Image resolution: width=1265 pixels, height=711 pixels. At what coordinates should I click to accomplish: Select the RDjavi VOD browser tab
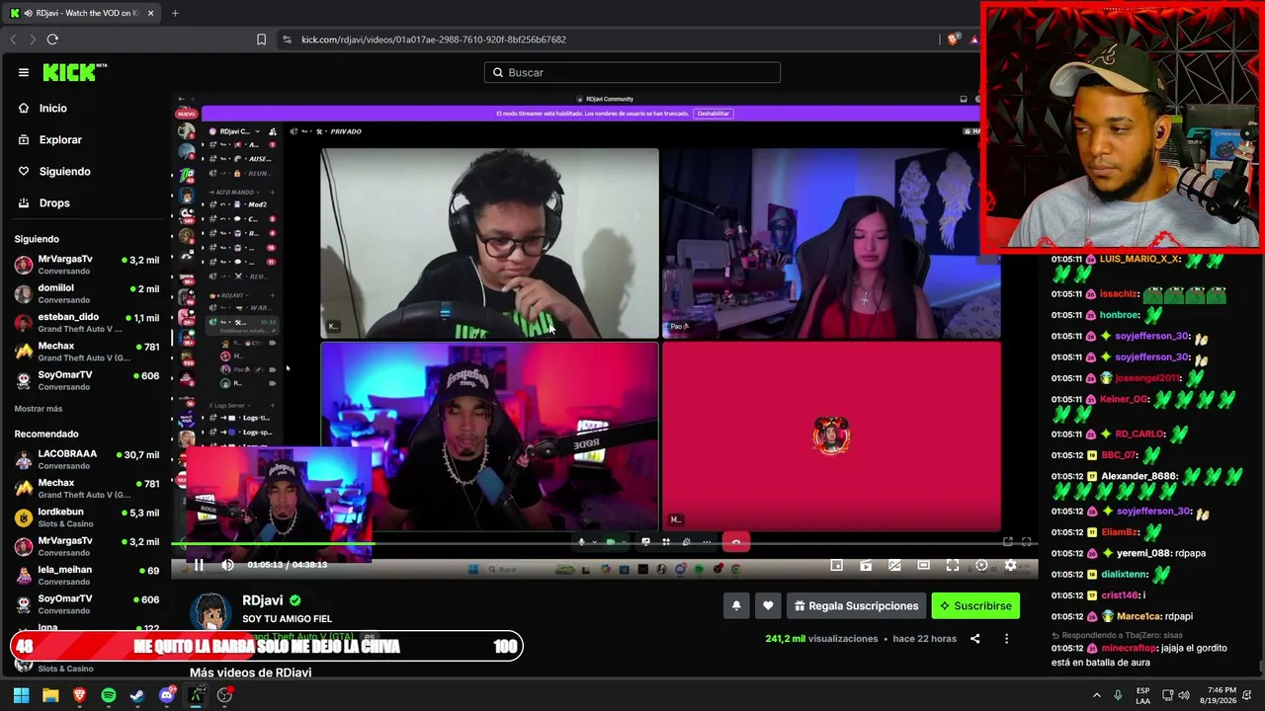(83, 13)
